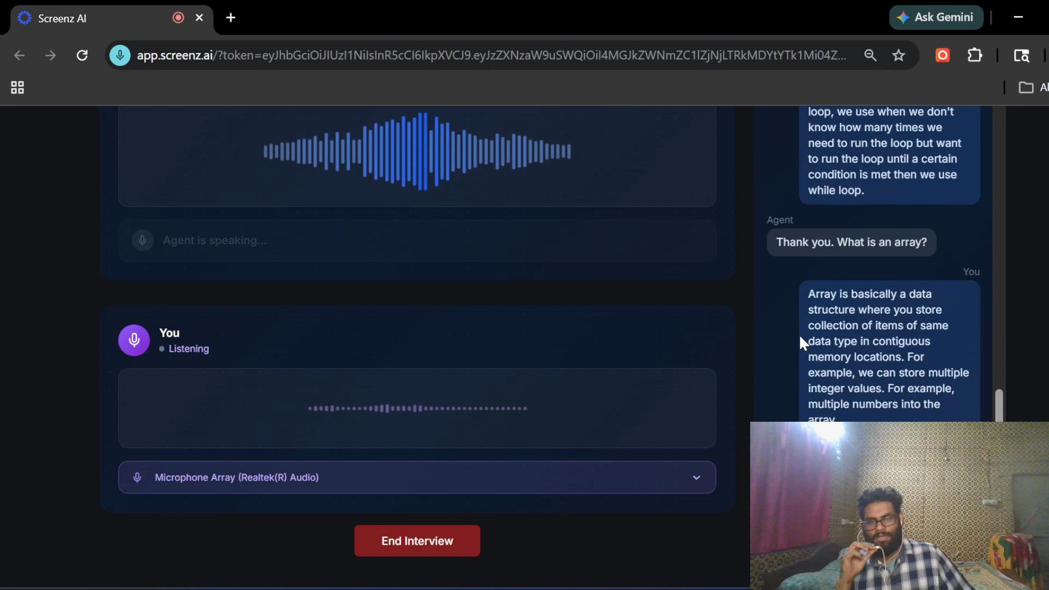Viewport: 1049px width, 590px height.
Task: Click the zoom magnifier icon in address bar
Action: pos(870,55)
